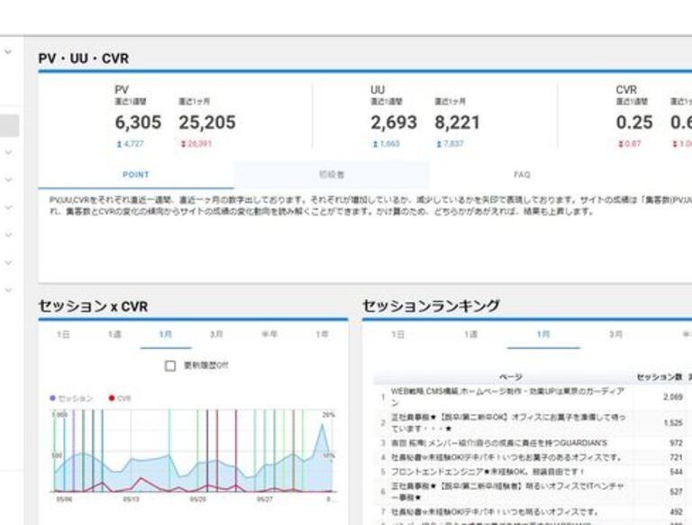Click the red down-arrow beside PV 26,391
Image resolution: width=692 pixels, height=525 pixels.
(x=182, y=144)
